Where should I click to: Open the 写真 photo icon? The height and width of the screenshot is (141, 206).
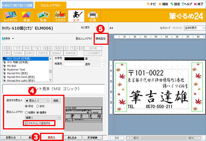tap(43, 16)
